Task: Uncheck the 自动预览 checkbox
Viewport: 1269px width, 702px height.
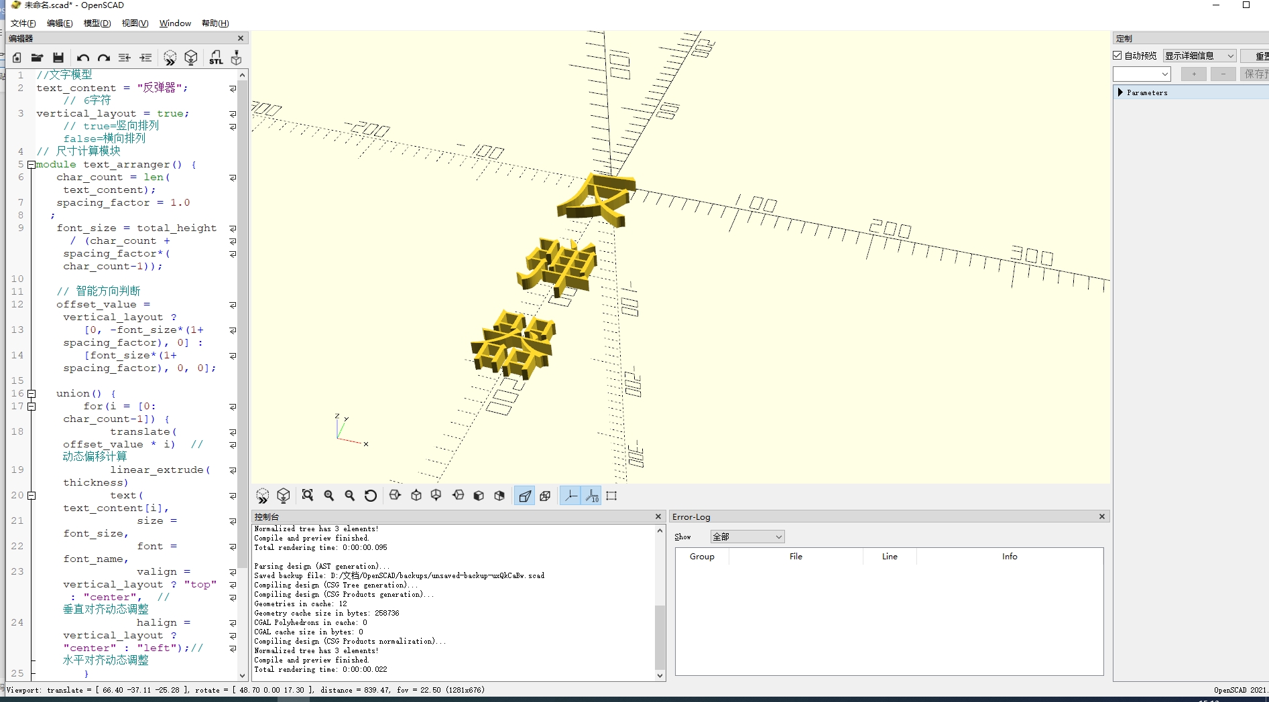Action: [x=1117, y=56]
